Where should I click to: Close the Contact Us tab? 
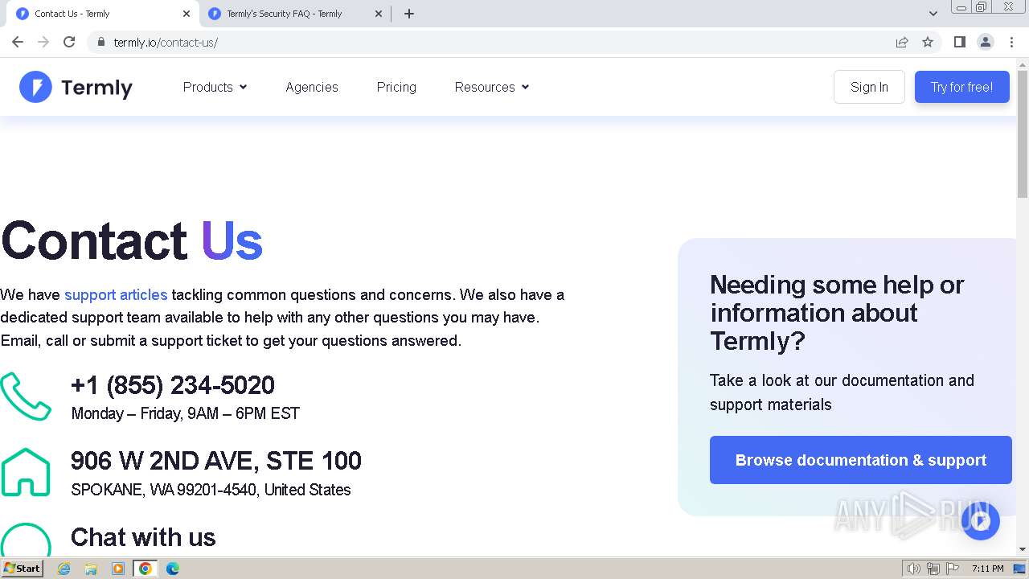[187, 14]
